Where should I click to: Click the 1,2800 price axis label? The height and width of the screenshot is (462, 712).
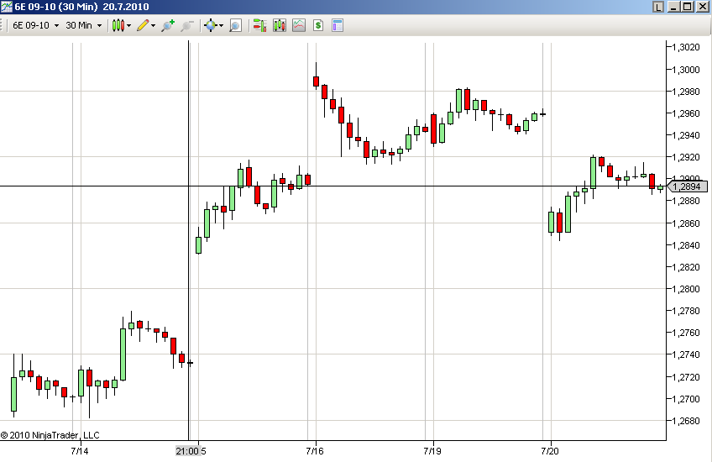coord(686,289)
